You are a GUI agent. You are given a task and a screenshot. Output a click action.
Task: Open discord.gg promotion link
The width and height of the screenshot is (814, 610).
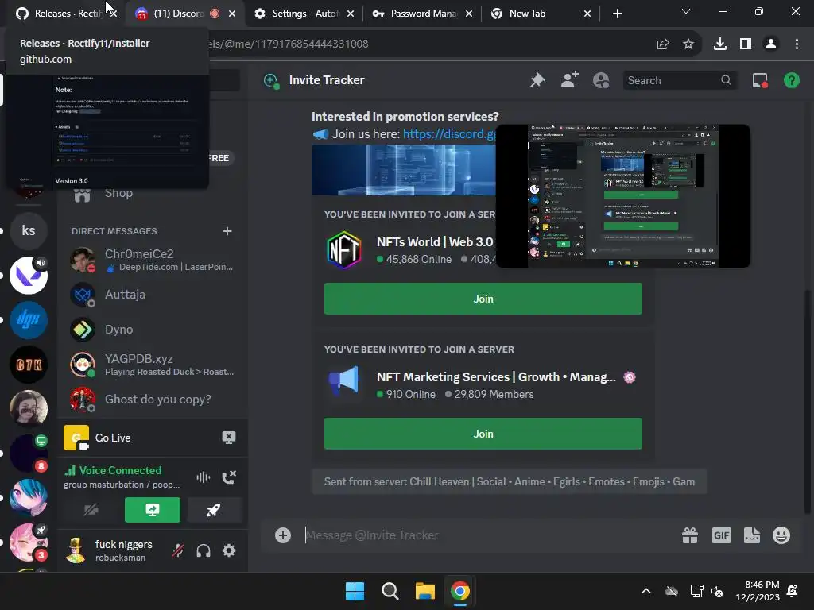click(x=449, y=133)
